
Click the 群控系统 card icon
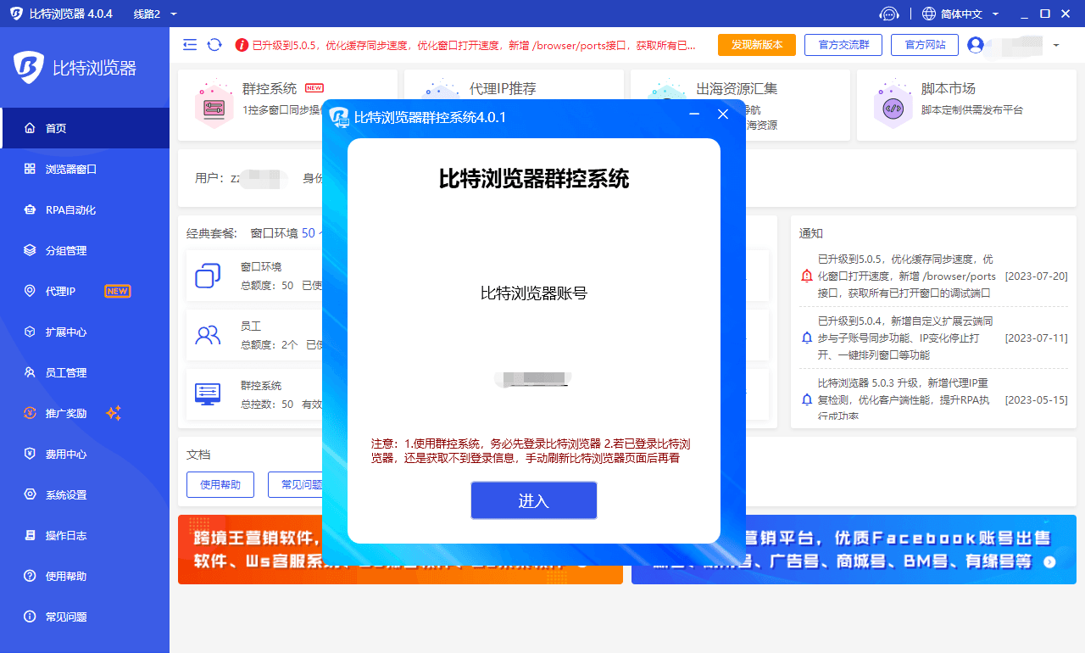pos(213,107)
